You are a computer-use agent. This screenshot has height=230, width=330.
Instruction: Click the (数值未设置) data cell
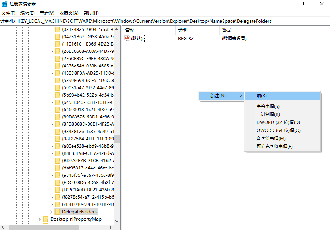pos(234,38)
